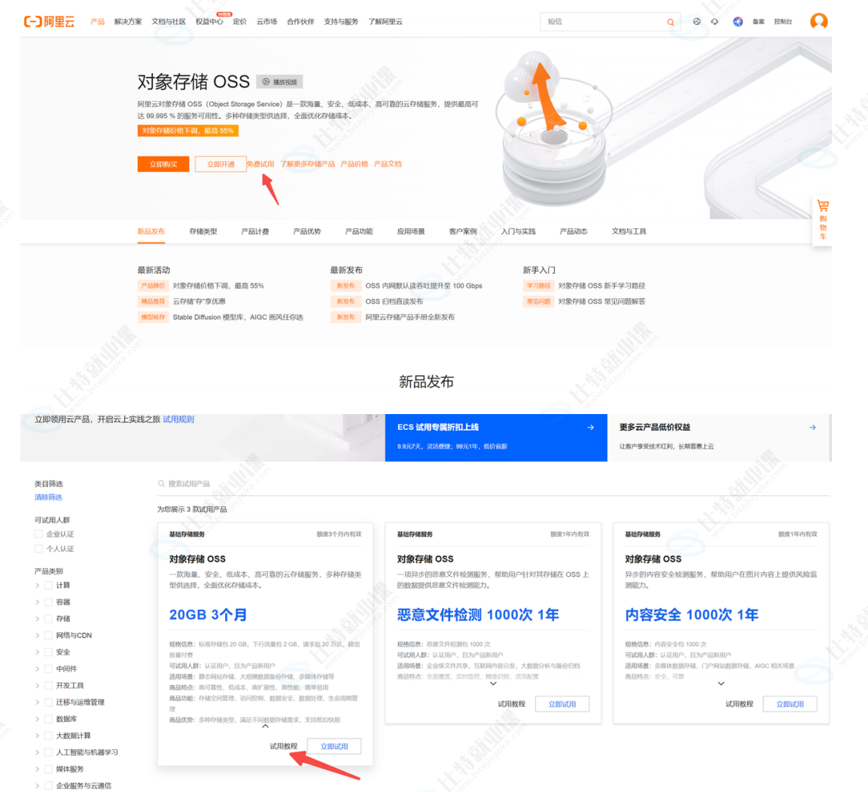Open OSS 内网默认读吞吐提升至 100 Gbps
This screenshot has height=792, width=868.
click(x=424, y=285)
